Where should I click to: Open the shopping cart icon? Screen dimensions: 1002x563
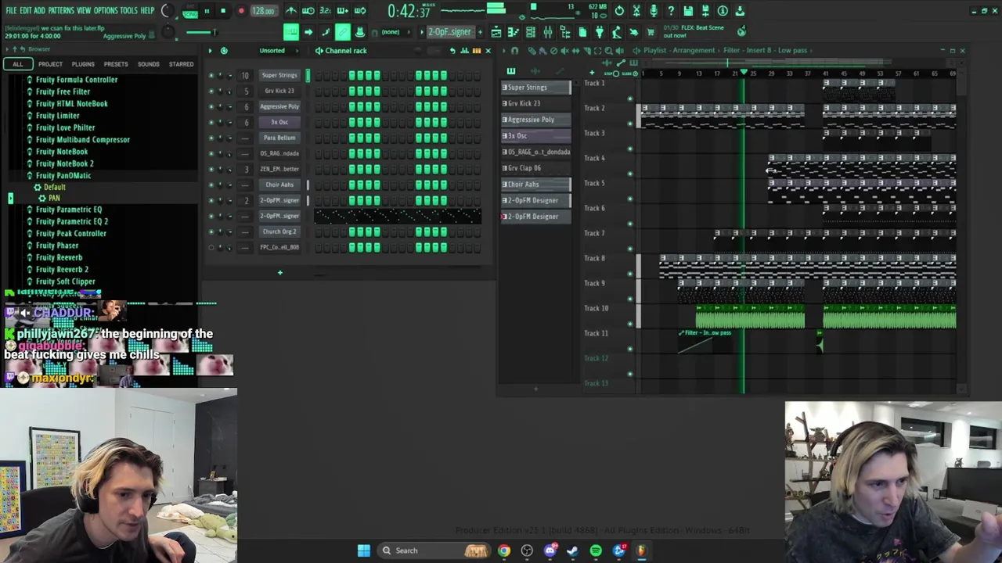651,32
